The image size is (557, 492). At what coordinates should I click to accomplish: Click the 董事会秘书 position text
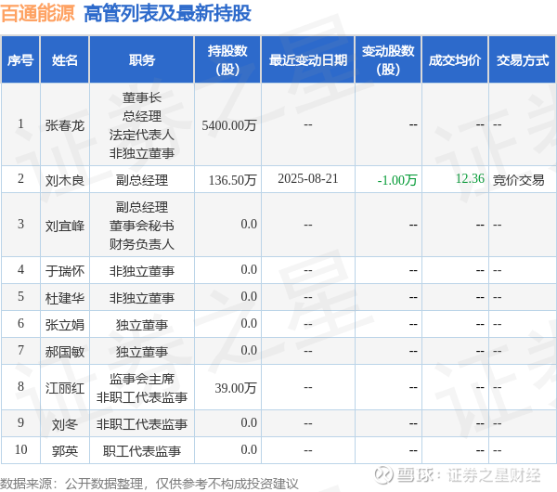pyautogui.click(x=142, y=226)
